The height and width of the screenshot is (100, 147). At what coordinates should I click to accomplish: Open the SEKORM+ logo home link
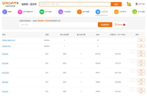(10, 4)
